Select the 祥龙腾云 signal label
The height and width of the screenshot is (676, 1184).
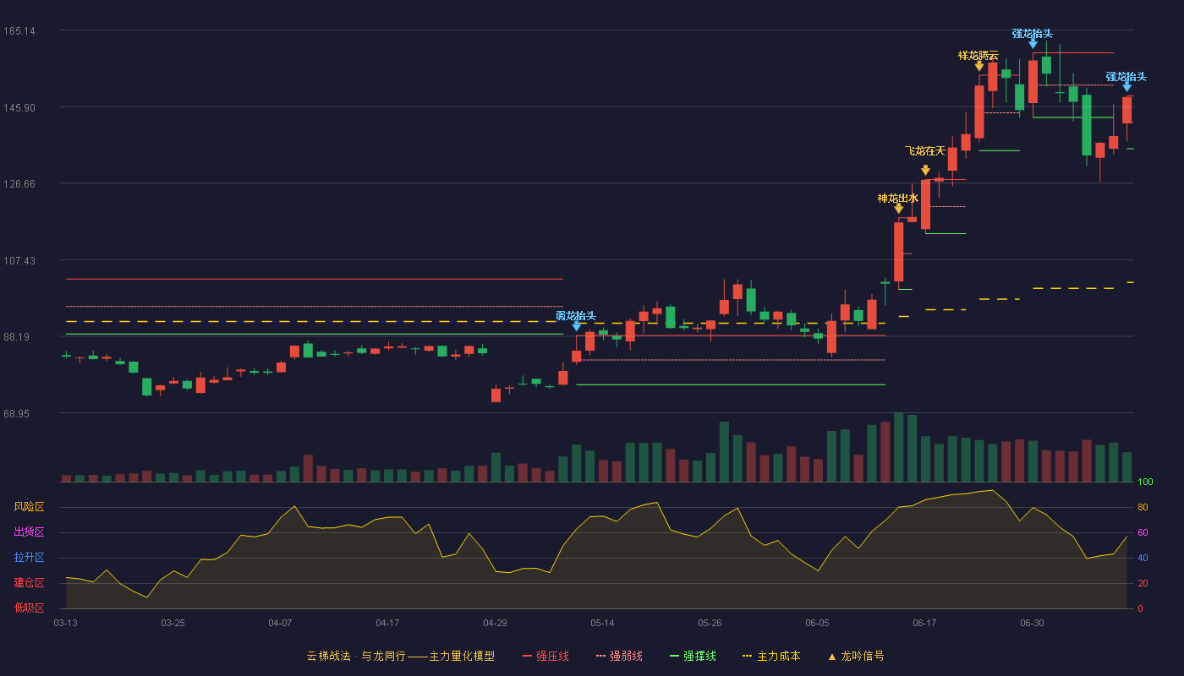[978, 55]
